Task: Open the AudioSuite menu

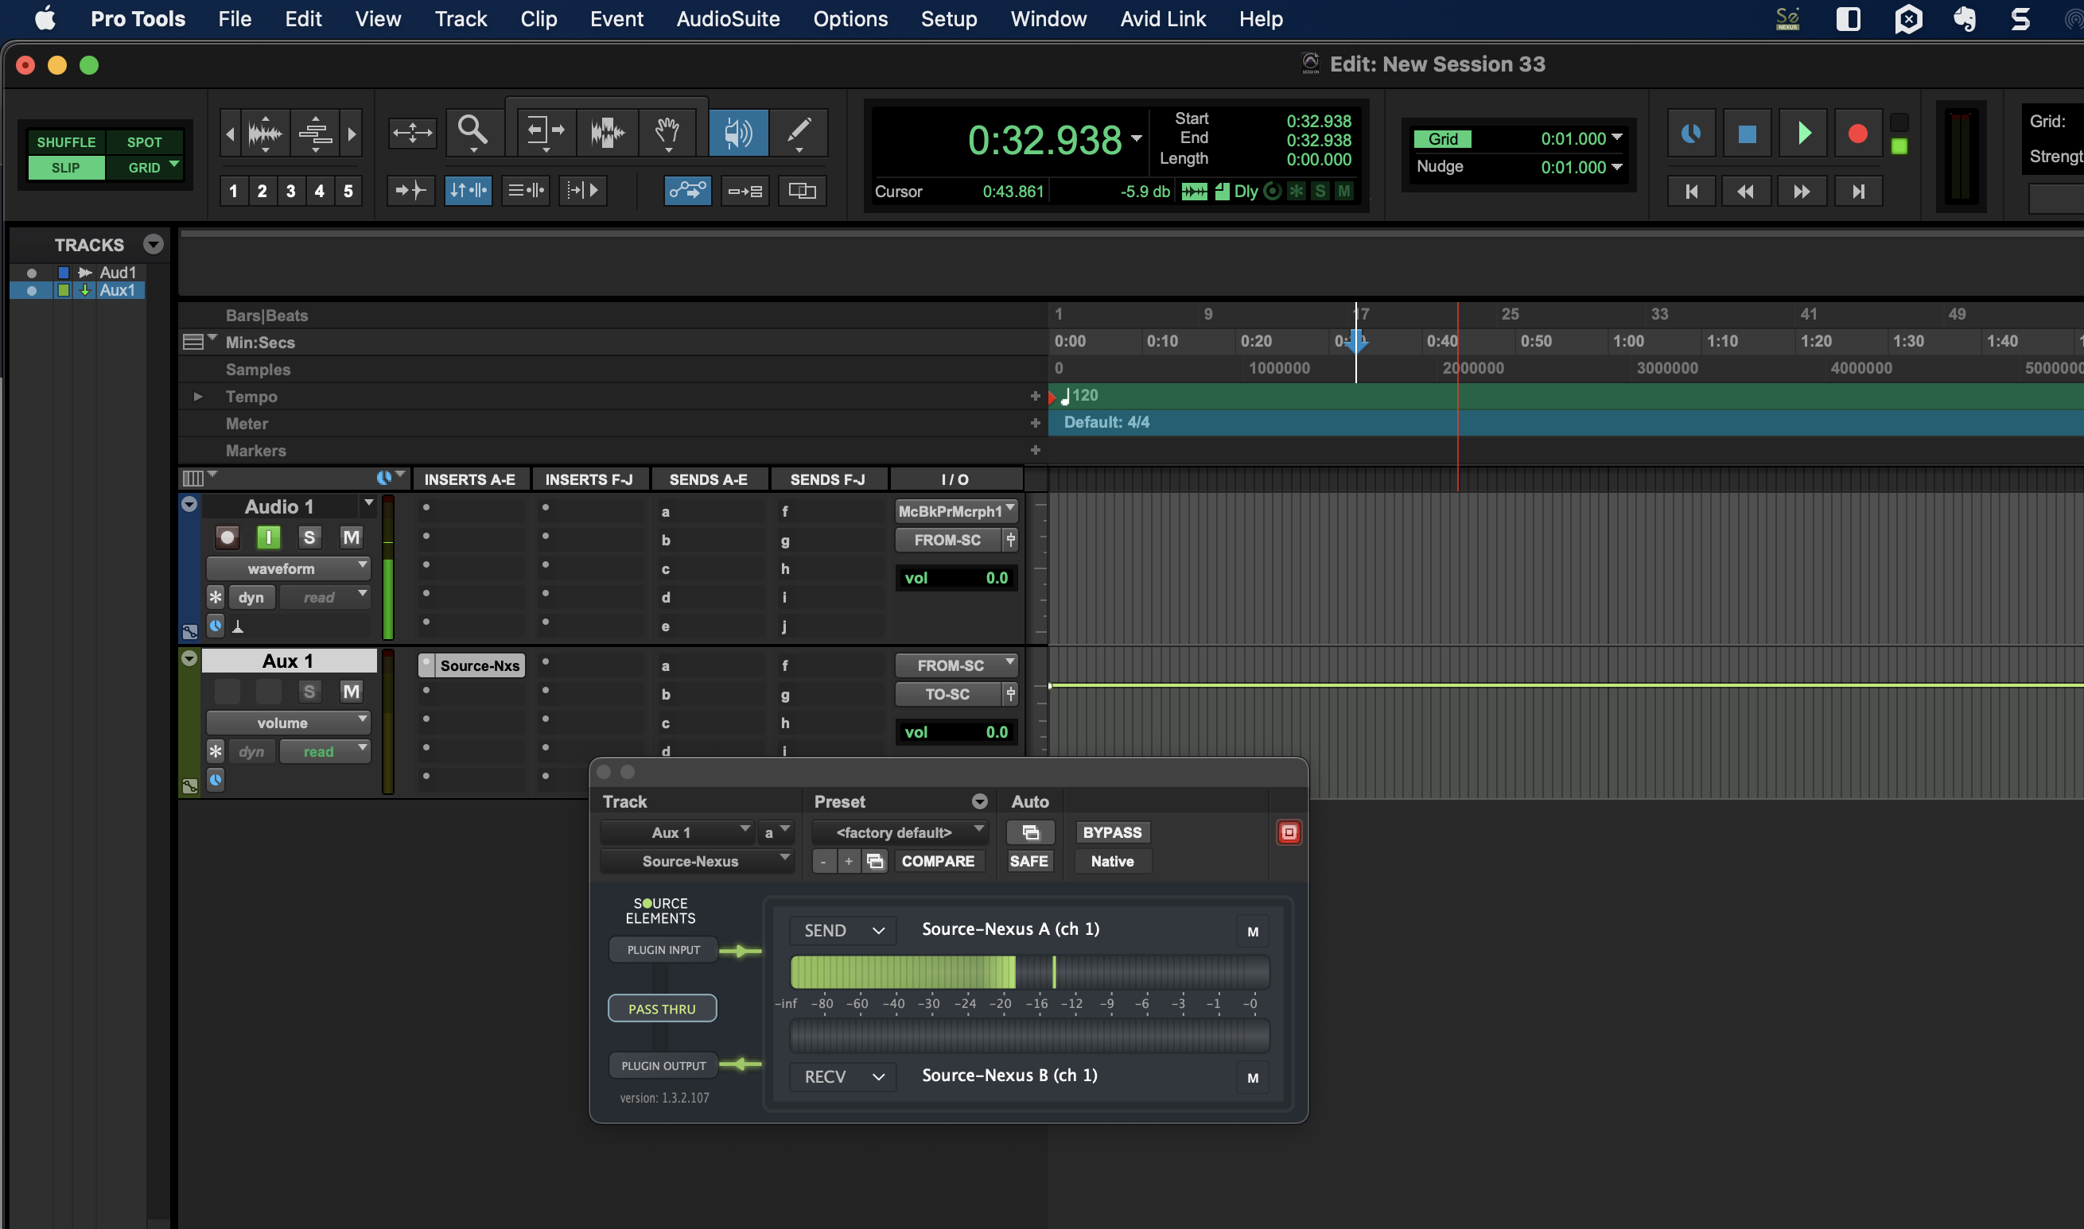Action: tap(728, 19)
